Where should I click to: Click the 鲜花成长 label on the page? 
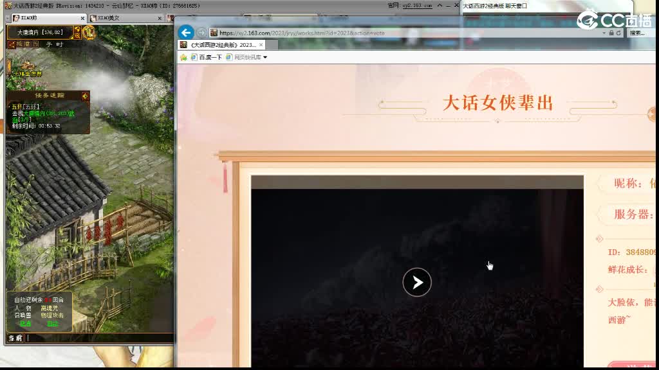627,270
